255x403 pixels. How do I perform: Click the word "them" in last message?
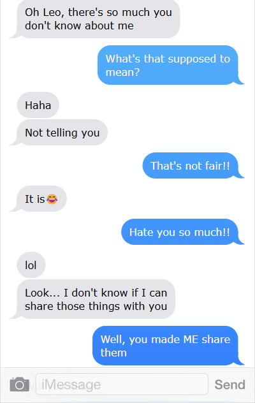(x=113, y=353)
